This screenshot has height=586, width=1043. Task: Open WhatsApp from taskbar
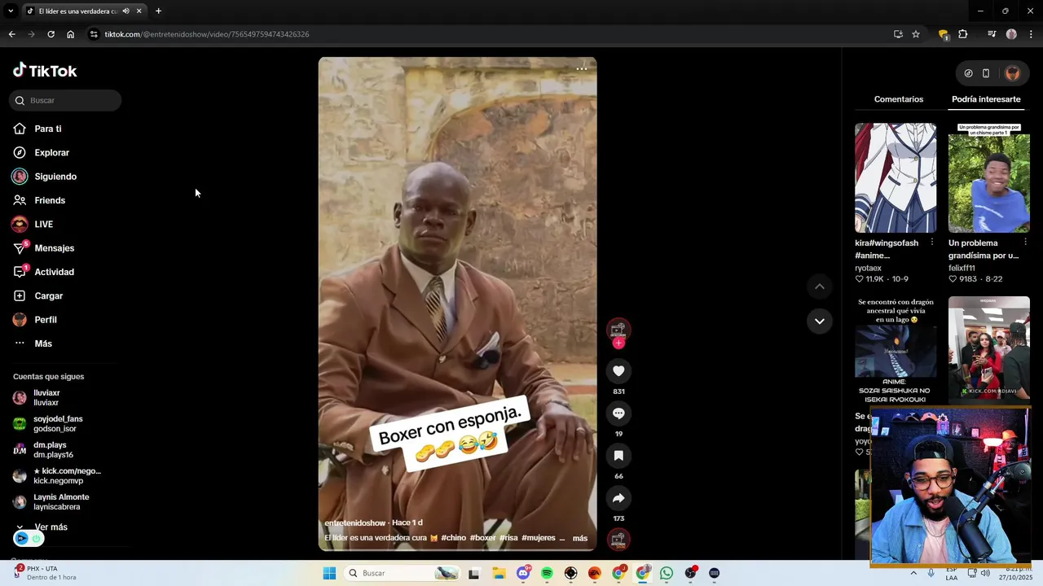(667, 573)
